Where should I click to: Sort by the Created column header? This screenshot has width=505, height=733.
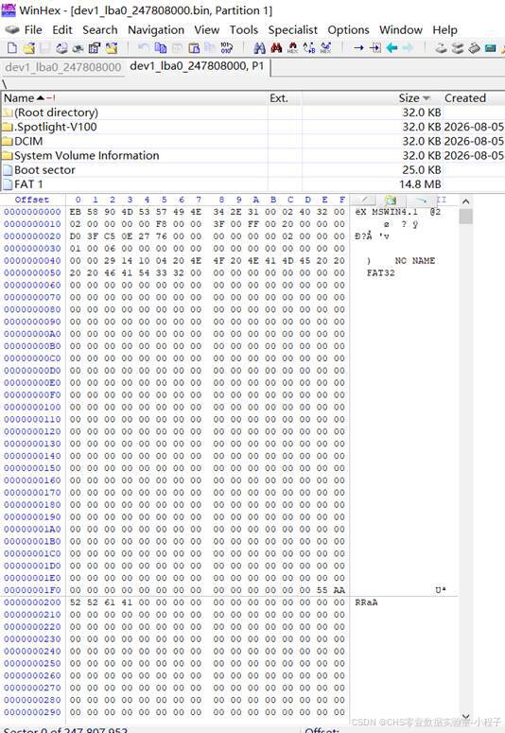point(473,98)
